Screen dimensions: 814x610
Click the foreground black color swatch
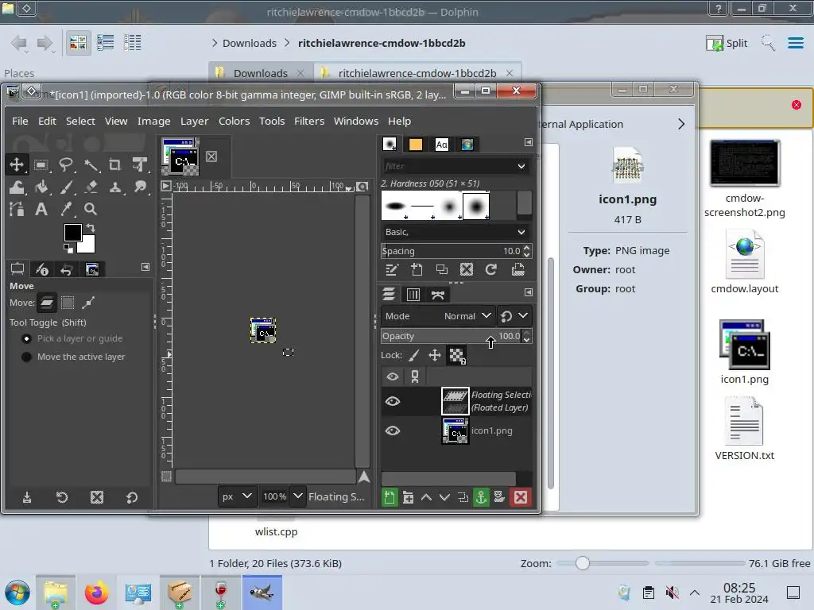[x=72, y=232]
